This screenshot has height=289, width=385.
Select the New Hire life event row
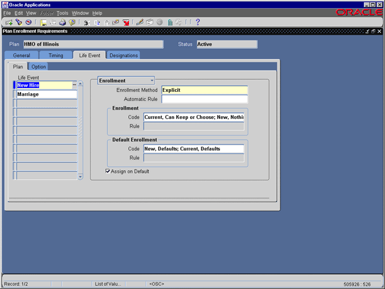pyautogui.click(x=44, y=85)
